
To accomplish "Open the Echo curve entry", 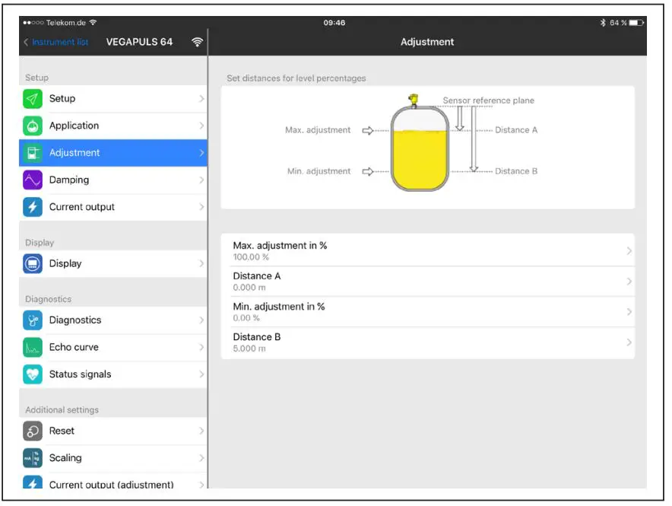I will click(113, 347).
